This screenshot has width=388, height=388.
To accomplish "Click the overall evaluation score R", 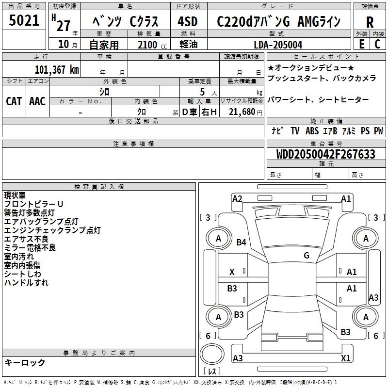I will [x=370, y=22].
